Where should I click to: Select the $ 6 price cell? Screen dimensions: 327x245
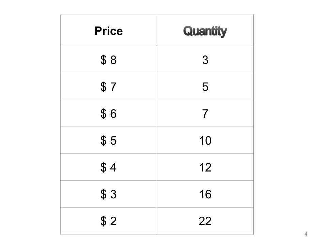coord(108,113)
